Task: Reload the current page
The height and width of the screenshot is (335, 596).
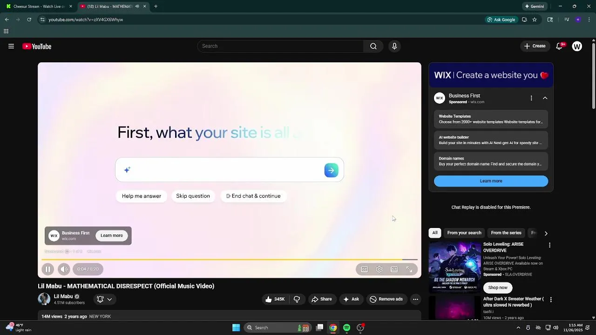Action: (29, 20)
